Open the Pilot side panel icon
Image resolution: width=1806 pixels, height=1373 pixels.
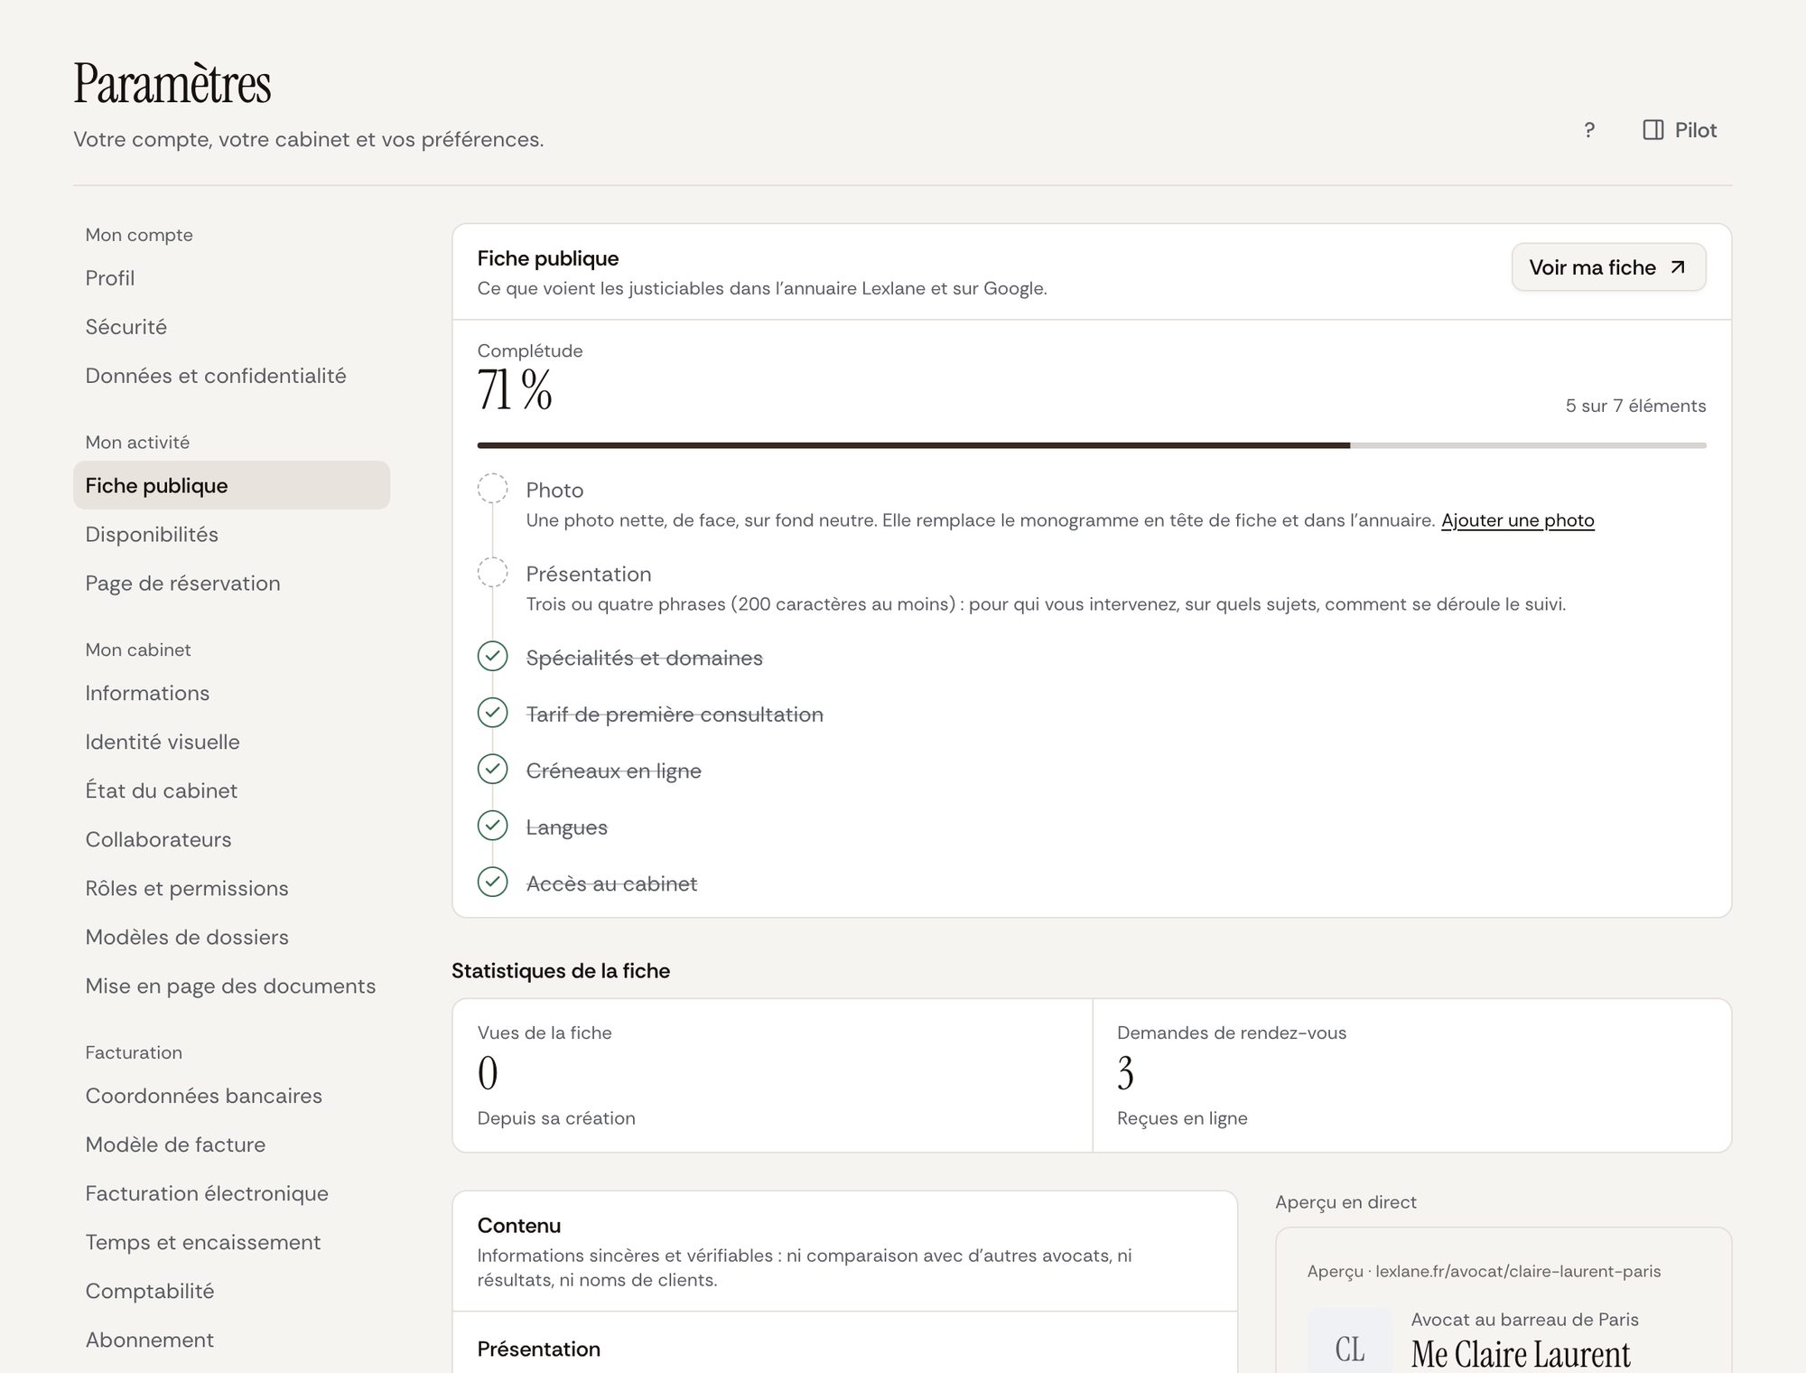pos(1652,130)
